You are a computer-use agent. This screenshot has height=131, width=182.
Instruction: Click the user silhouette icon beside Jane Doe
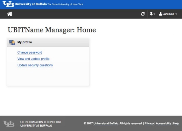[x=161, y=14]
